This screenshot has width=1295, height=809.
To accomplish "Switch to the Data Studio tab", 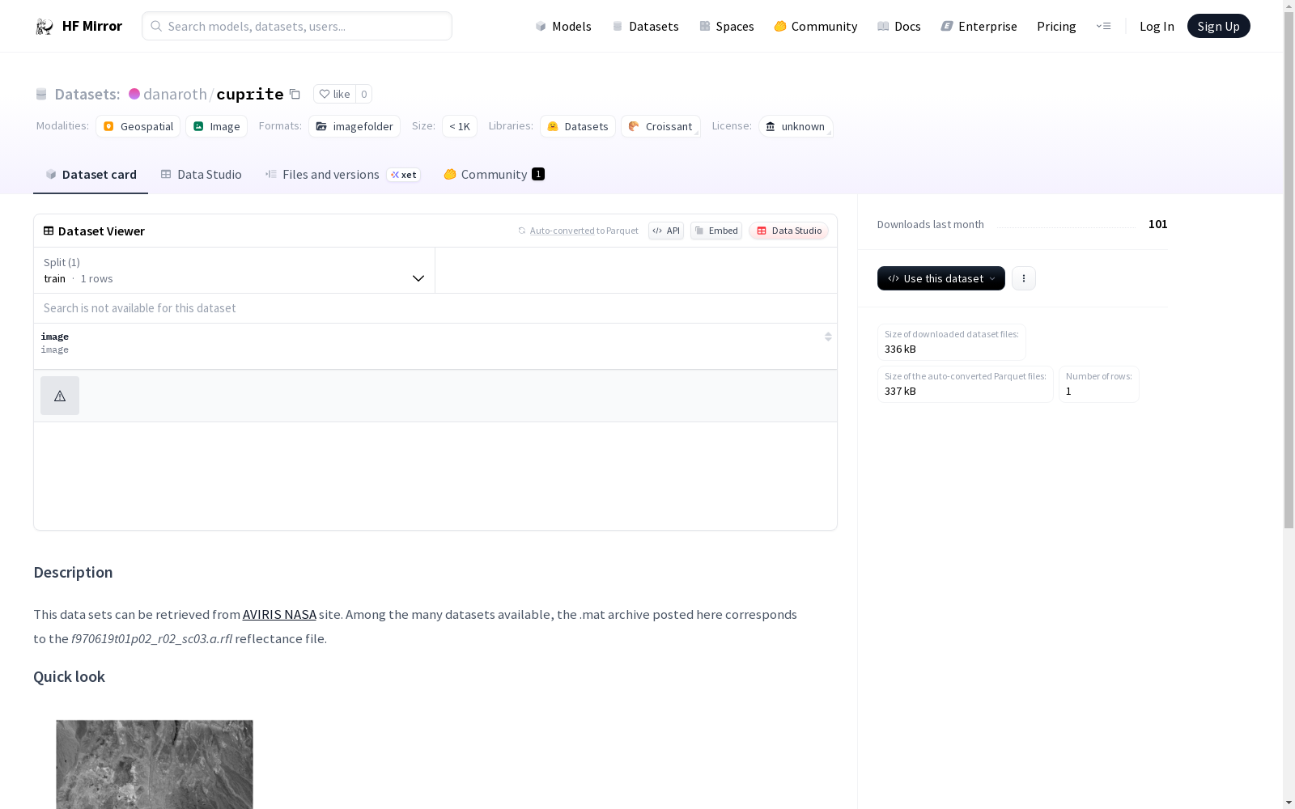I will coord(201,174).
